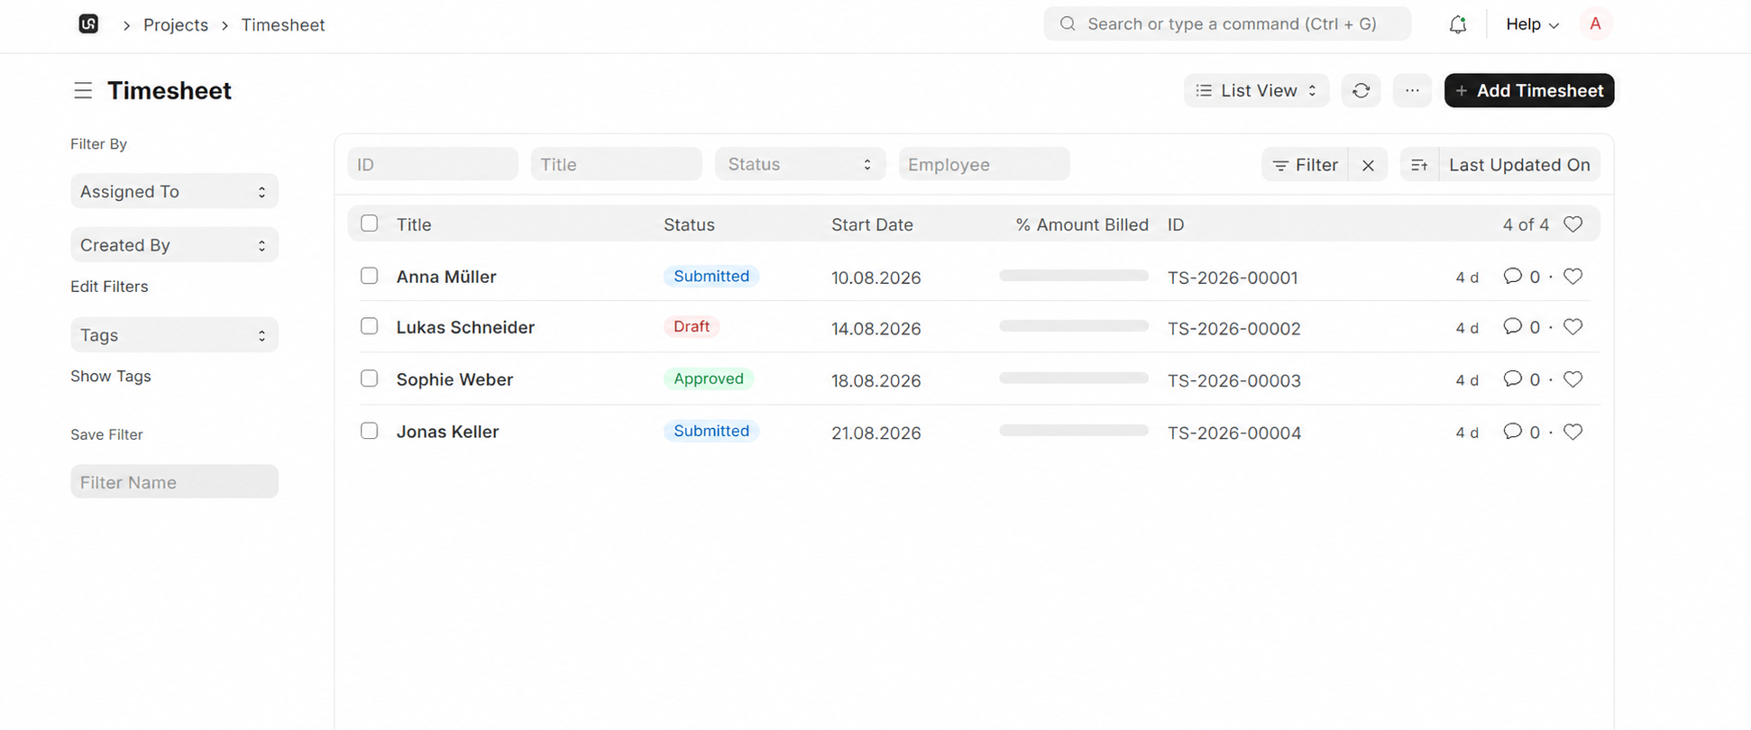
Task: Toggle sort order direction icon
Action: pyautogui.click(x=1419, y=165)
